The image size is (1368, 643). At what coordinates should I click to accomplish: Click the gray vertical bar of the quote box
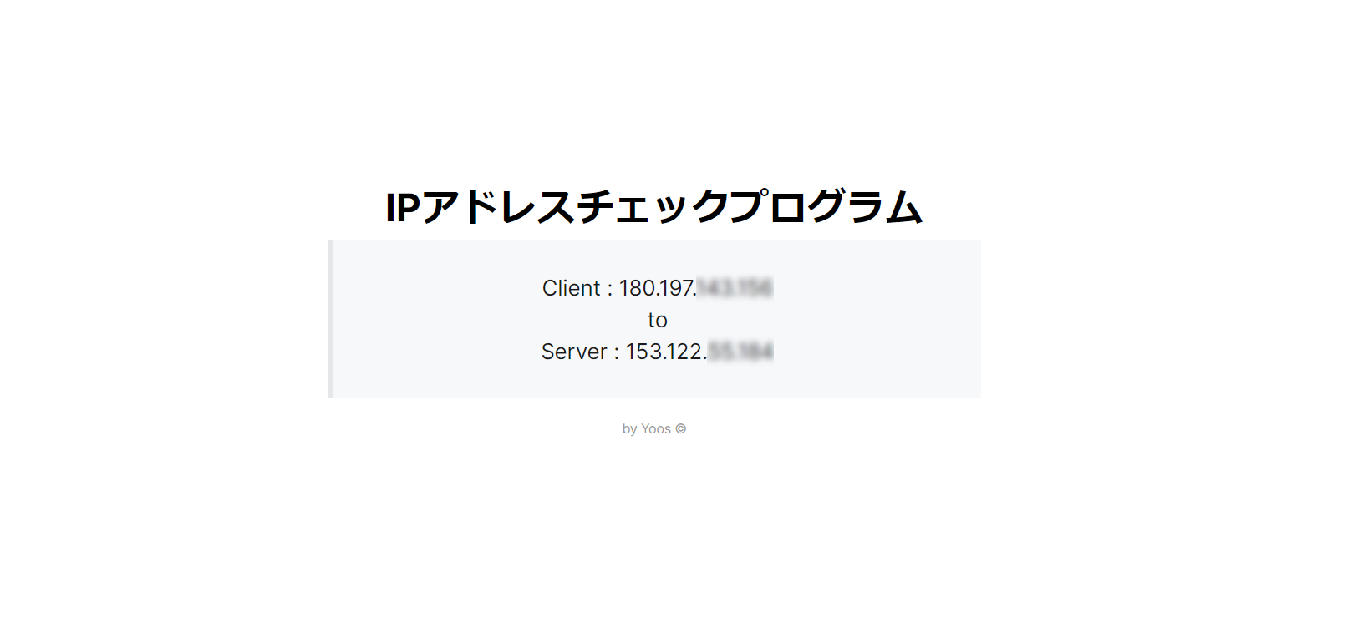[x=330, y=319]
